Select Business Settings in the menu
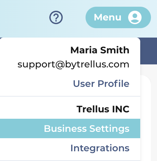The image size is (157, 161). click(87, 128)
